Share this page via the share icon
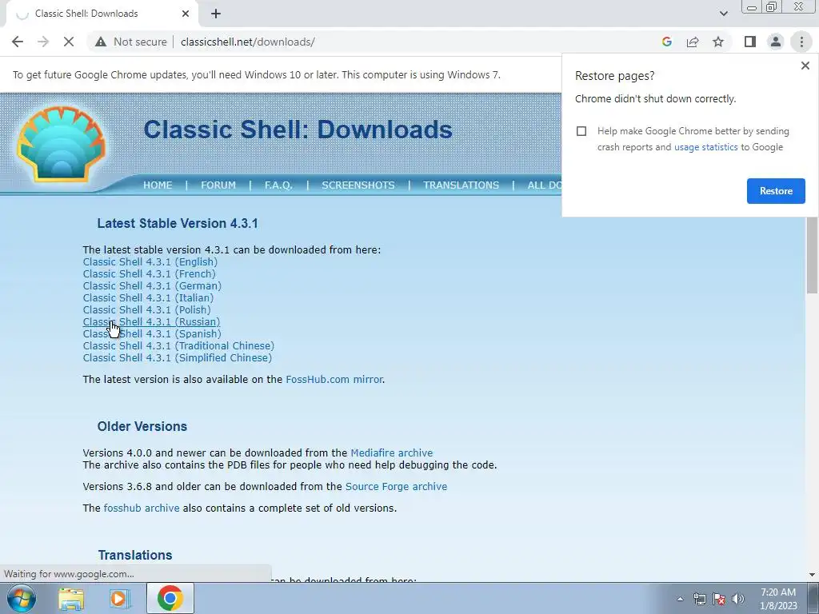Viewport: 819px width, 614px height. coord(693,42)
